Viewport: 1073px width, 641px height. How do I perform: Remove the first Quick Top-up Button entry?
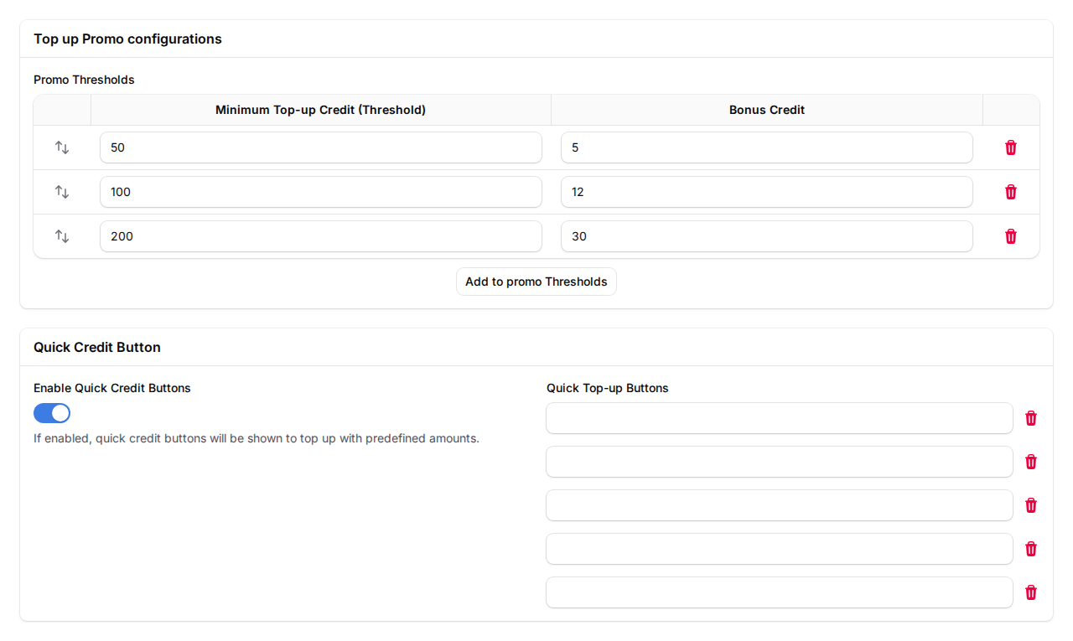tap(1030, 418)
